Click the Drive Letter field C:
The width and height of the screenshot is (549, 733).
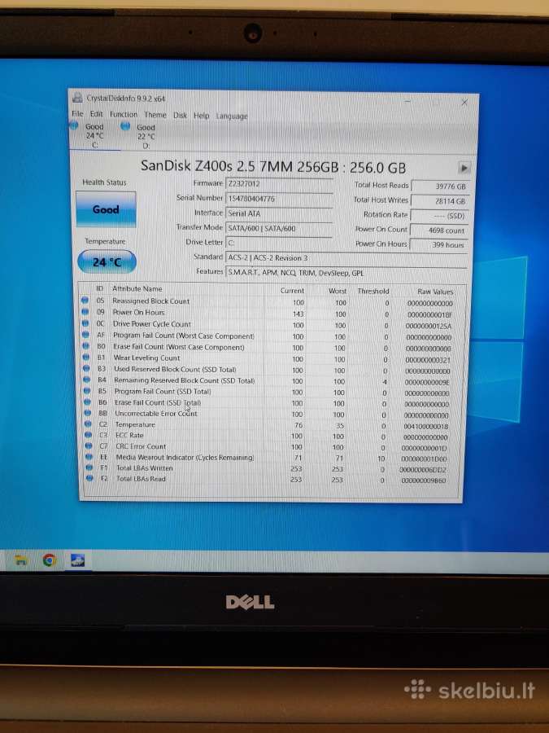(279, 243)
